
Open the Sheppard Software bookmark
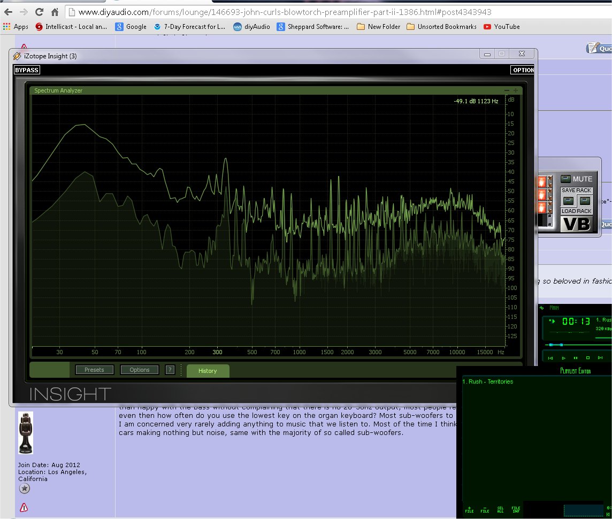[313, 27]
